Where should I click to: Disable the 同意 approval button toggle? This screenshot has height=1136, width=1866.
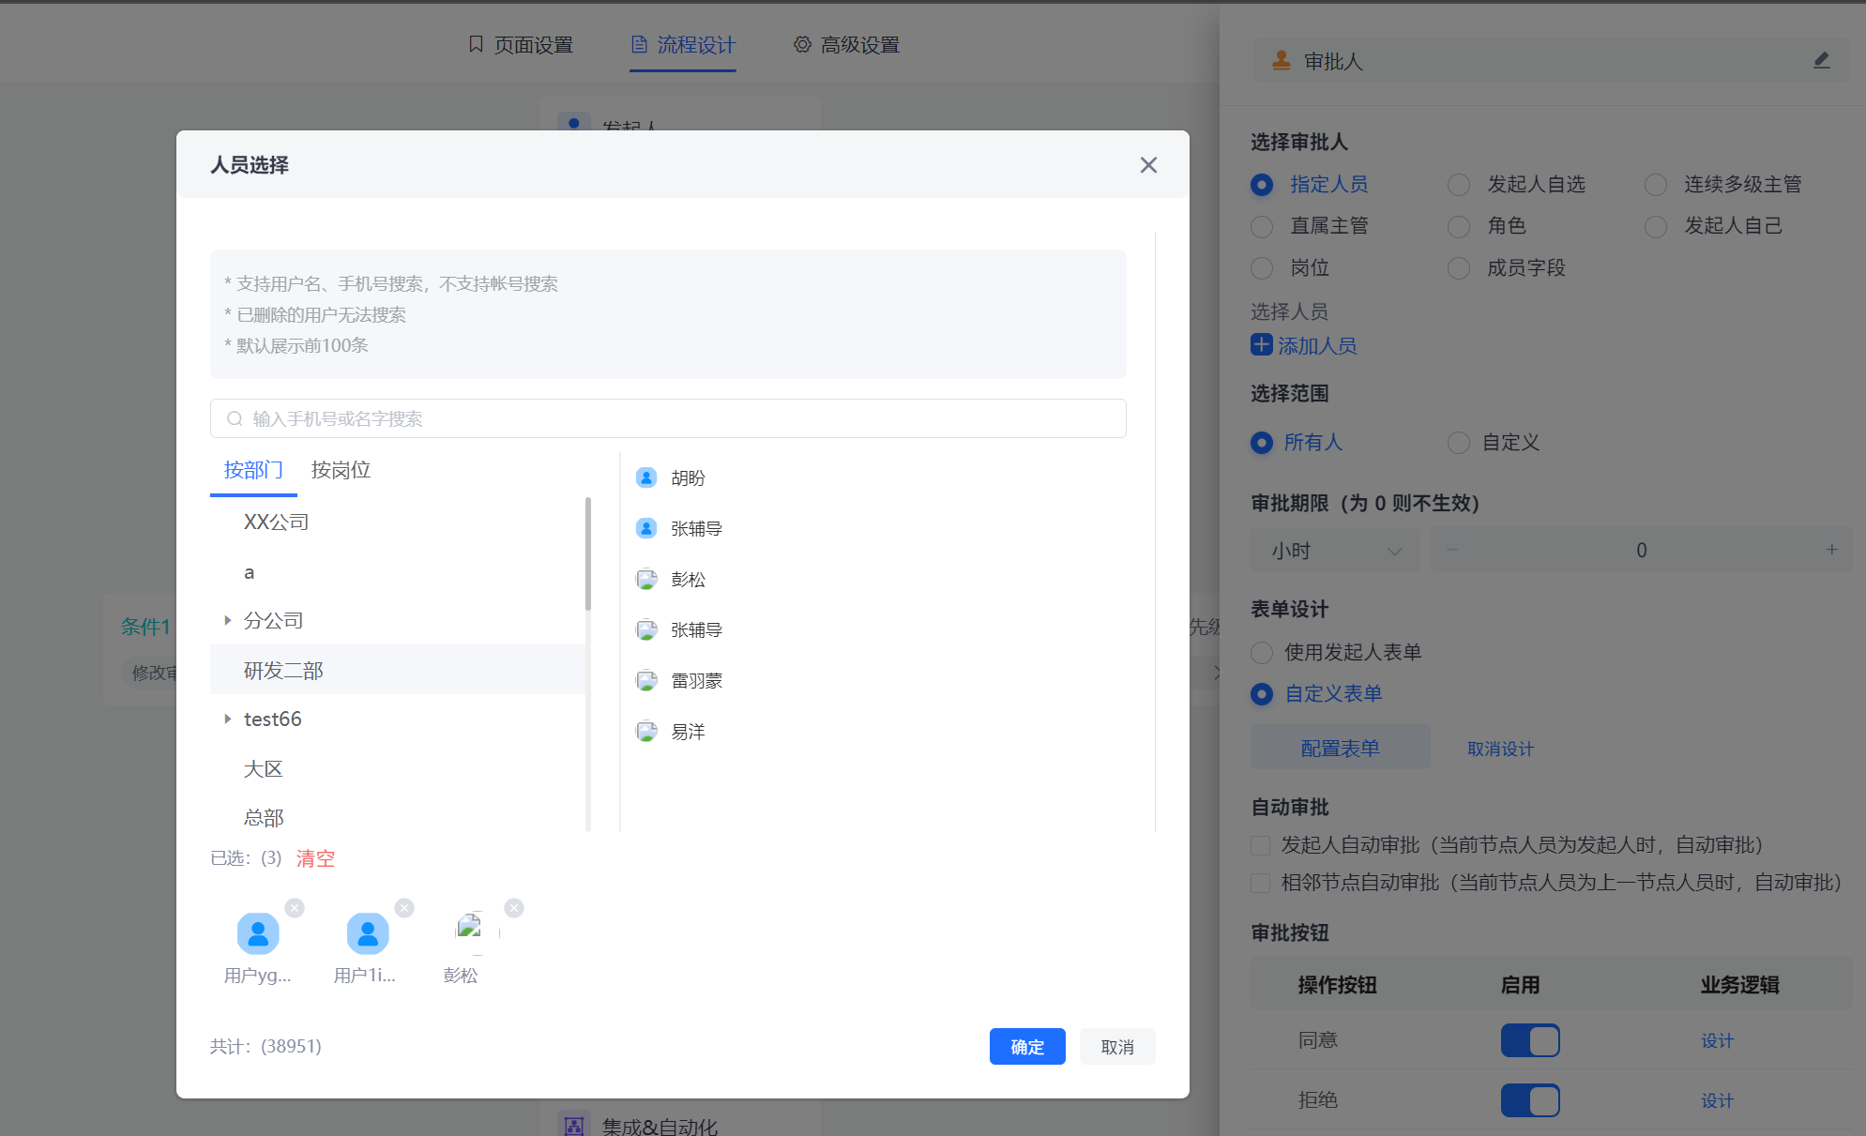click(1530, 1040)
